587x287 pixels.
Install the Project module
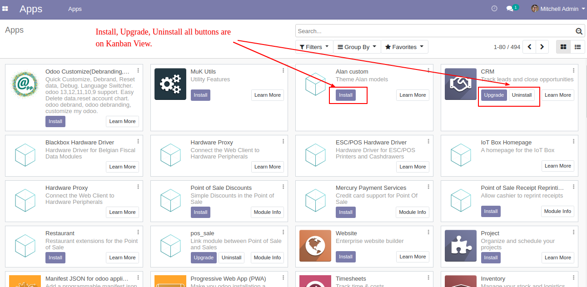click(491, 257)
